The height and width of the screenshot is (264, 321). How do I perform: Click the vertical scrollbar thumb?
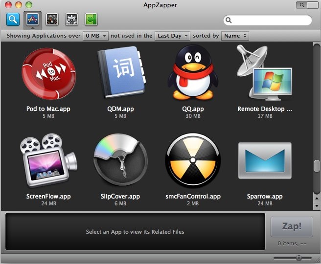click(317, 166)
